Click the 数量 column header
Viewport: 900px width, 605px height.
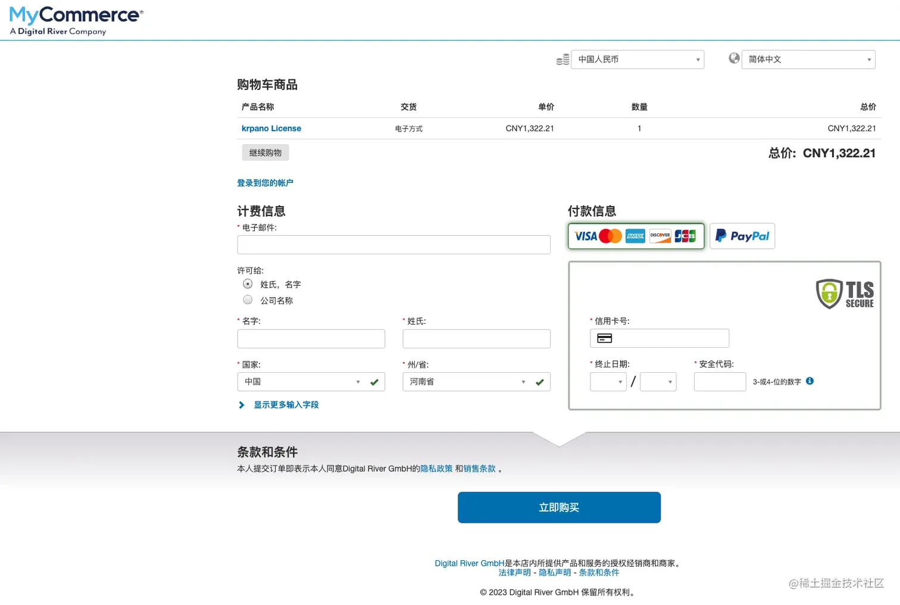639,107
